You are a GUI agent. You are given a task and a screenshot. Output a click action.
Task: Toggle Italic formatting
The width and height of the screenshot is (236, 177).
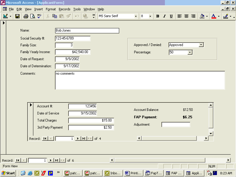pos(164,16)
